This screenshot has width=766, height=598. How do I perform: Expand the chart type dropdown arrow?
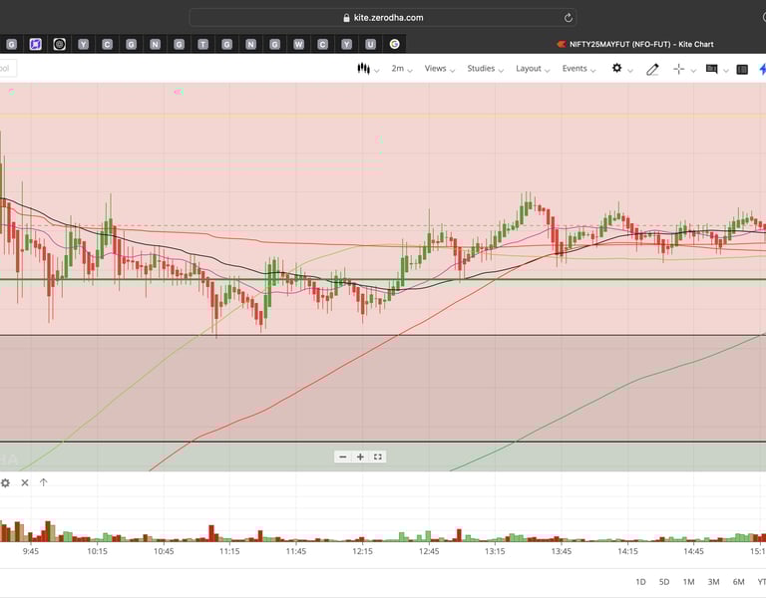click(x=377, y=71)
